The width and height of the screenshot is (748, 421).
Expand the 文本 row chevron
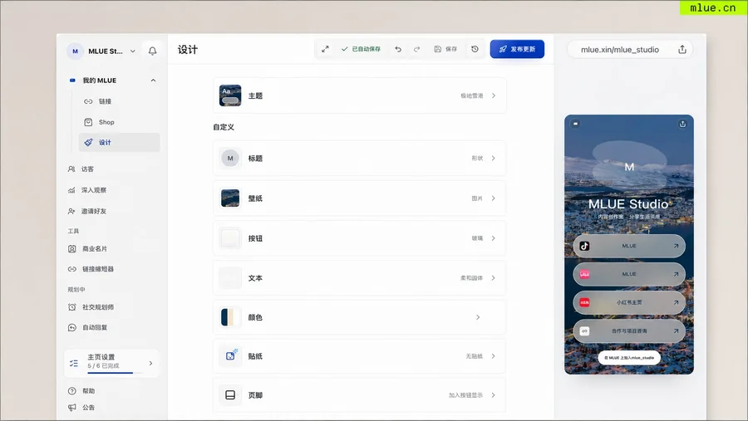493,278
